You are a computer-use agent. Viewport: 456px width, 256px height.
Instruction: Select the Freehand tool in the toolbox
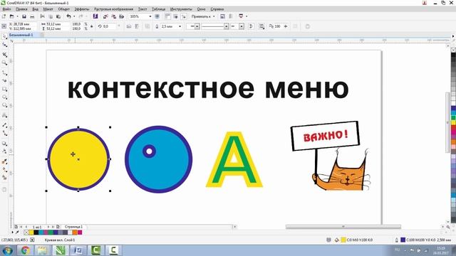pos(4,73)
